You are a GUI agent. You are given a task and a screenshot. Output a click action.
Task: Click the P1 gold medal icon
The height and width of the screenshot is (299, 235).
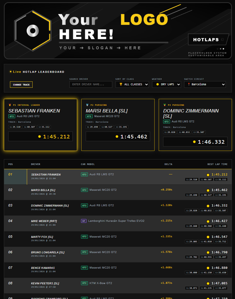click(10, 105)
